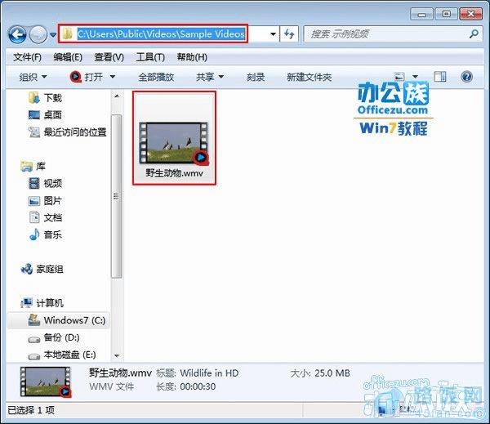Click the Windows7 (C:) drive icon
This screenshot has height=424, width=490.
(34, 319)
